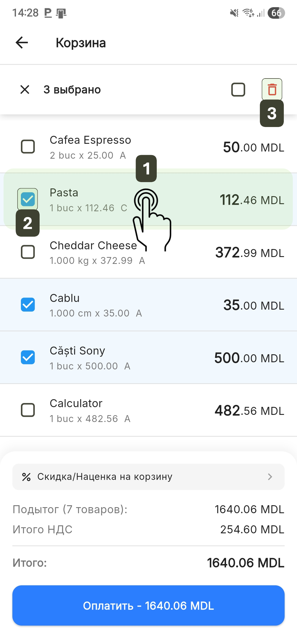Select the Cheddar Cheese checkbox

(28, 252)
